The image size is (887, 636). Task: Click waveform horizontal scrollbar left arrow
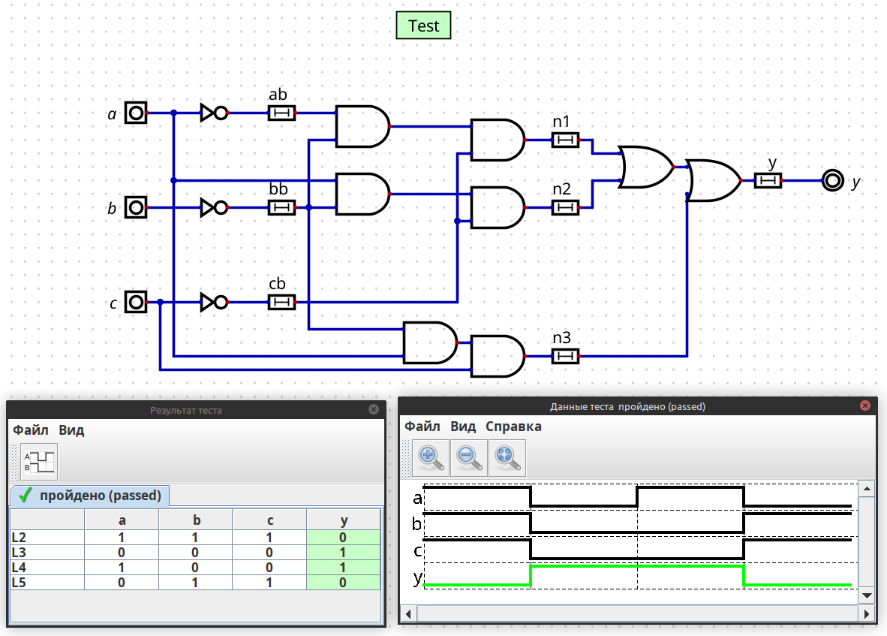tap(409, 613)
